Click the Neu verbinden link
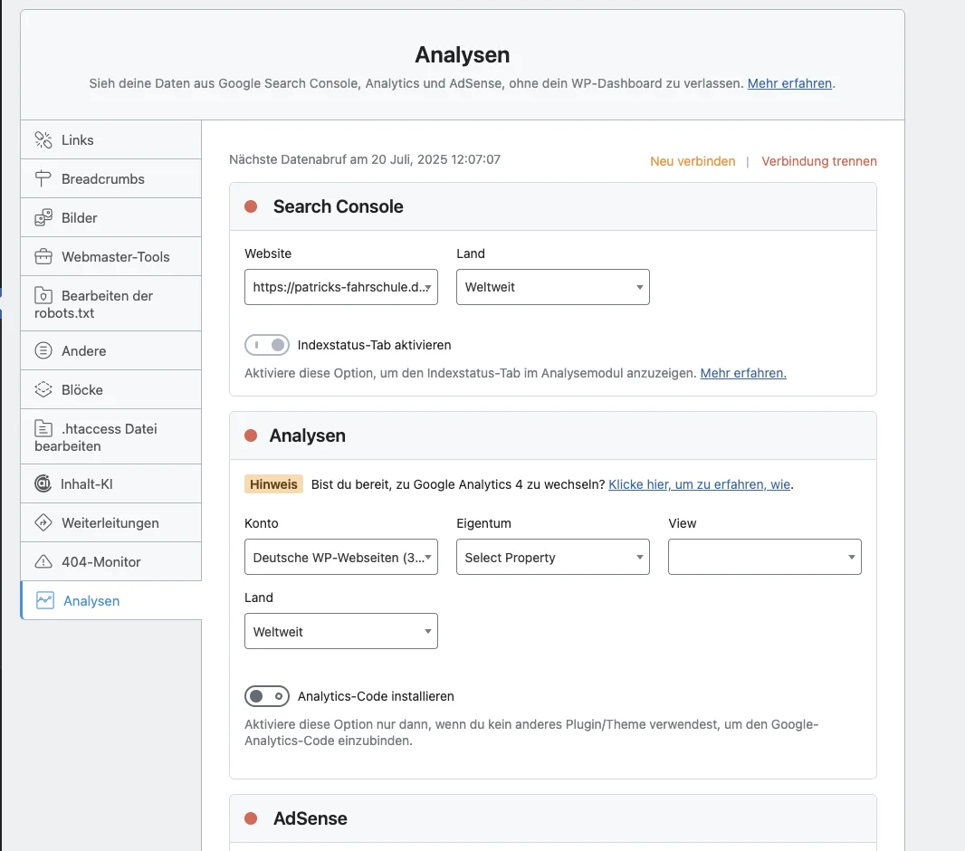965x851 pixels. pyautogui.click(x=693, y=161)
